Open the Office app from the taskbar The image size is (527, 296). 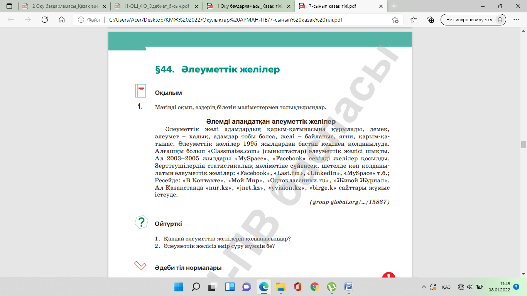(x=297, y=287)
